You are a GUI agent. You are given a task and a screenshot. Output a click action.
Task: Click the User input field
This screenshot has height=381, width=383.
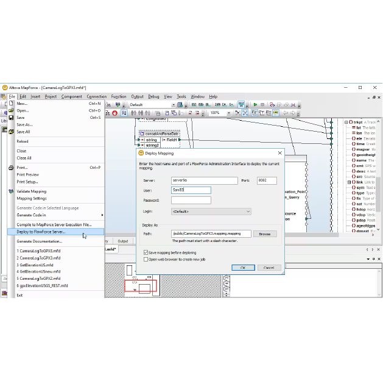click(x=191, y=190)
